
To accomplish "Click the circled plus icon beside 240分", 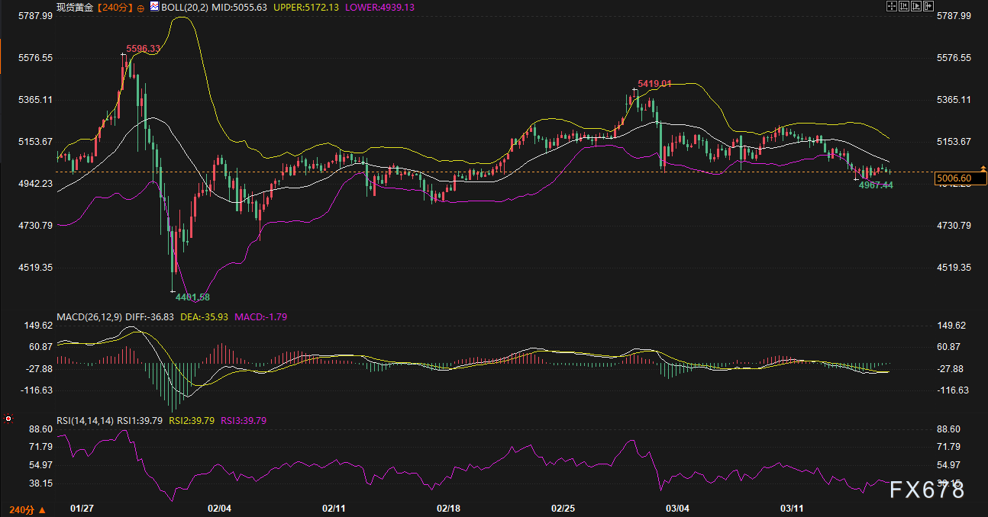I will (140, 8).
